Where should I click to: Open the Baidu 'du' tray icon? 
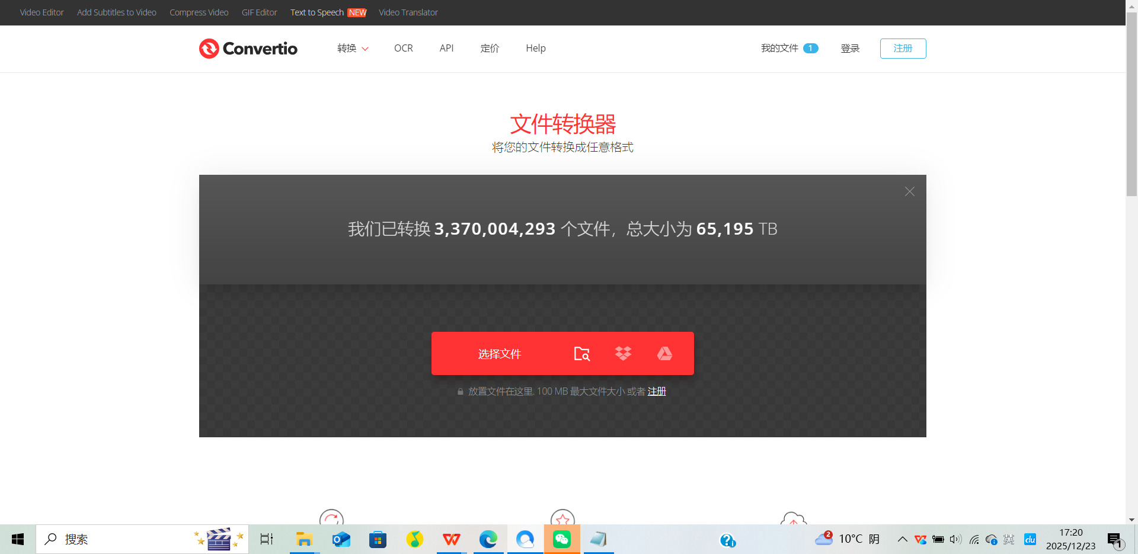tap(1030, 539)
